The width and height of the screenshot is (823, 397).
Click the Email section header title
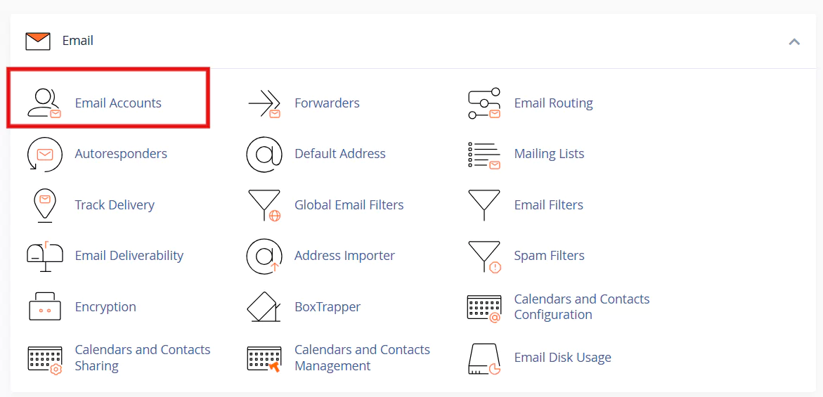click(78, 40)
